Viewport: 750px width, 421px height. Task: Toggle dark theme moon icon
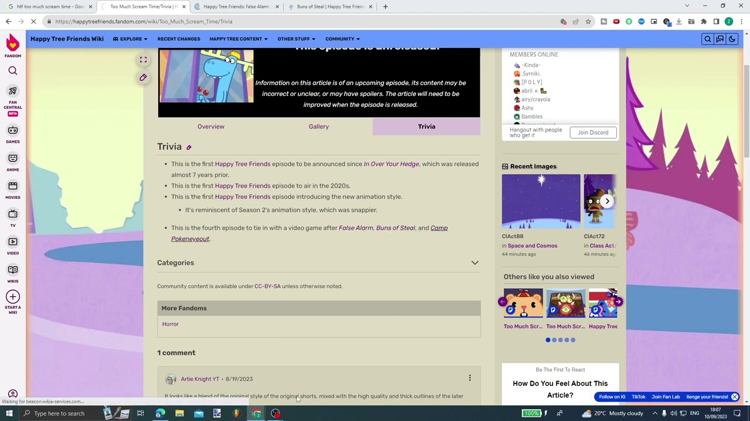coord(732,39)
